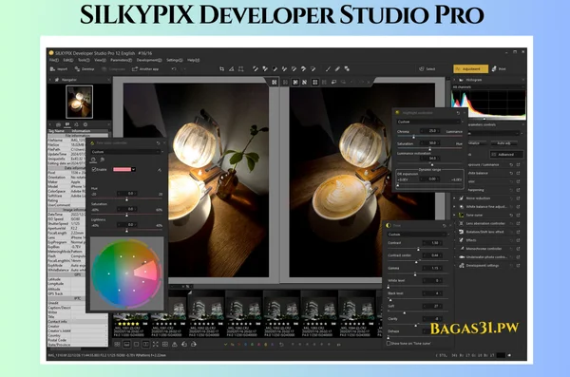570x377 pixels.
Task: Click the Auto adj. button
Action: point(503,143)
